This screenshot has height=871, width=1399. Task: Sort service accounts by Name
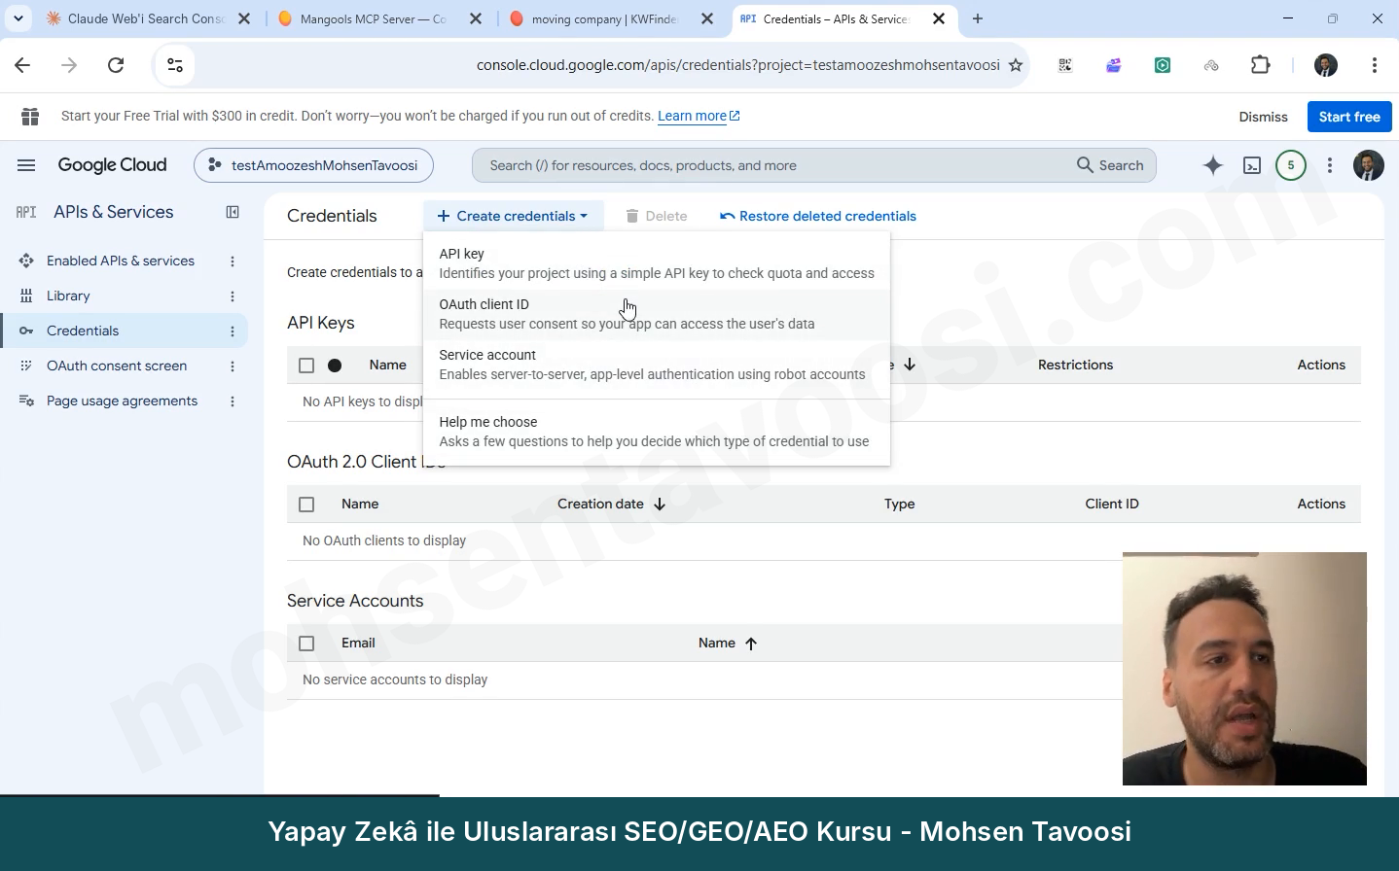tap(728, 643)
